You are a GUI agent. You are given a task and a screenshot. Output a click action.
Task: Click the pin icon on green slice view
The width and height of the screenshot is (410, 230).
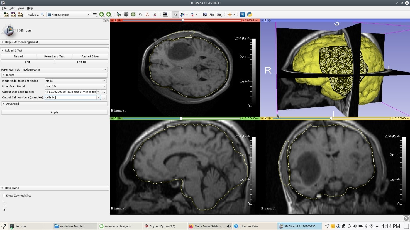[112, 118]
